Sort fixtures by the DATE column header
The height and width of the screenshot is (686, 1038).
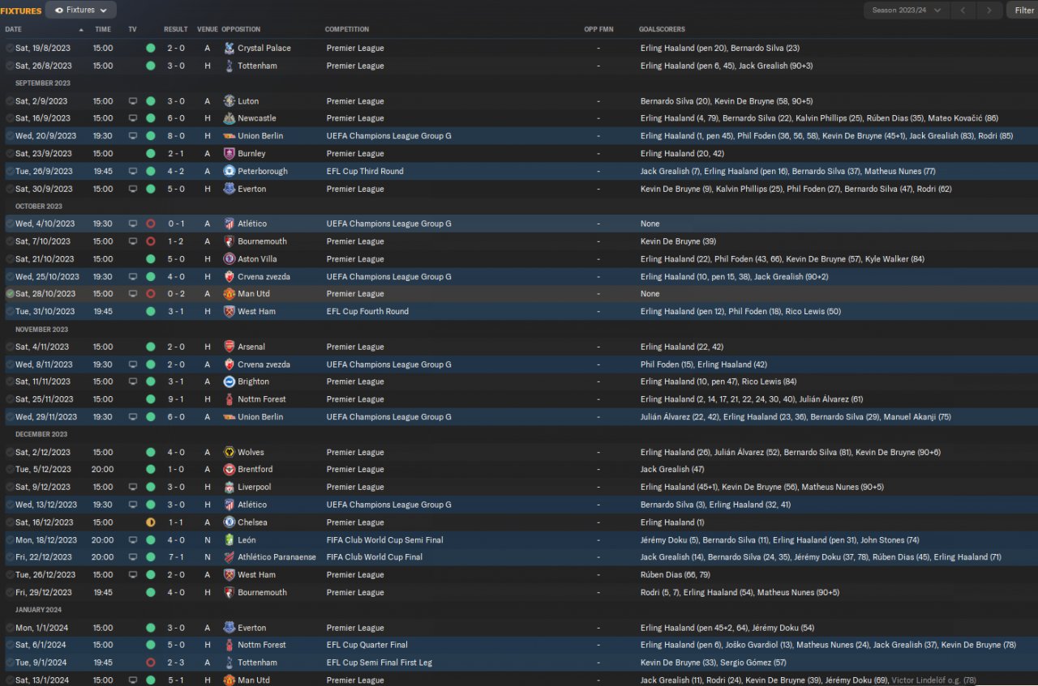(x=14, y=29)
